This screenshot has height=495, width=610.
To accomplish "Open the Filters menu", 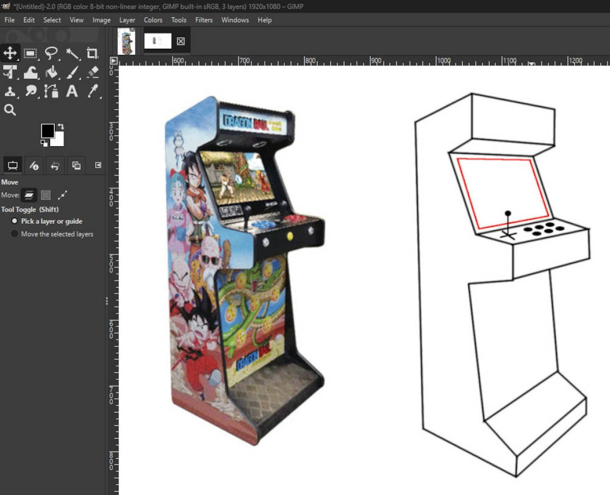I will [204, 20].
